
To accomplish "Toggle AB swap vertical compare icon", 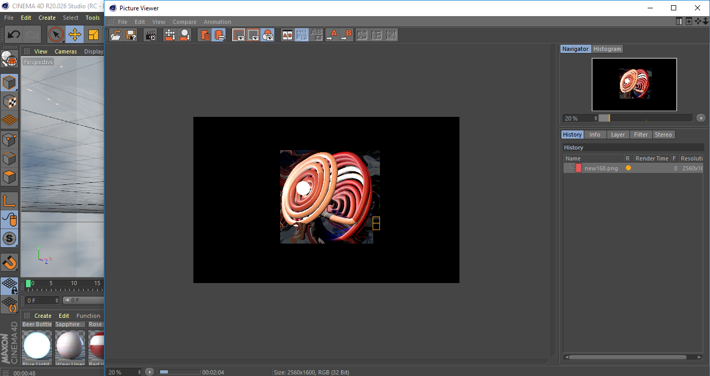I will point(301,35).
